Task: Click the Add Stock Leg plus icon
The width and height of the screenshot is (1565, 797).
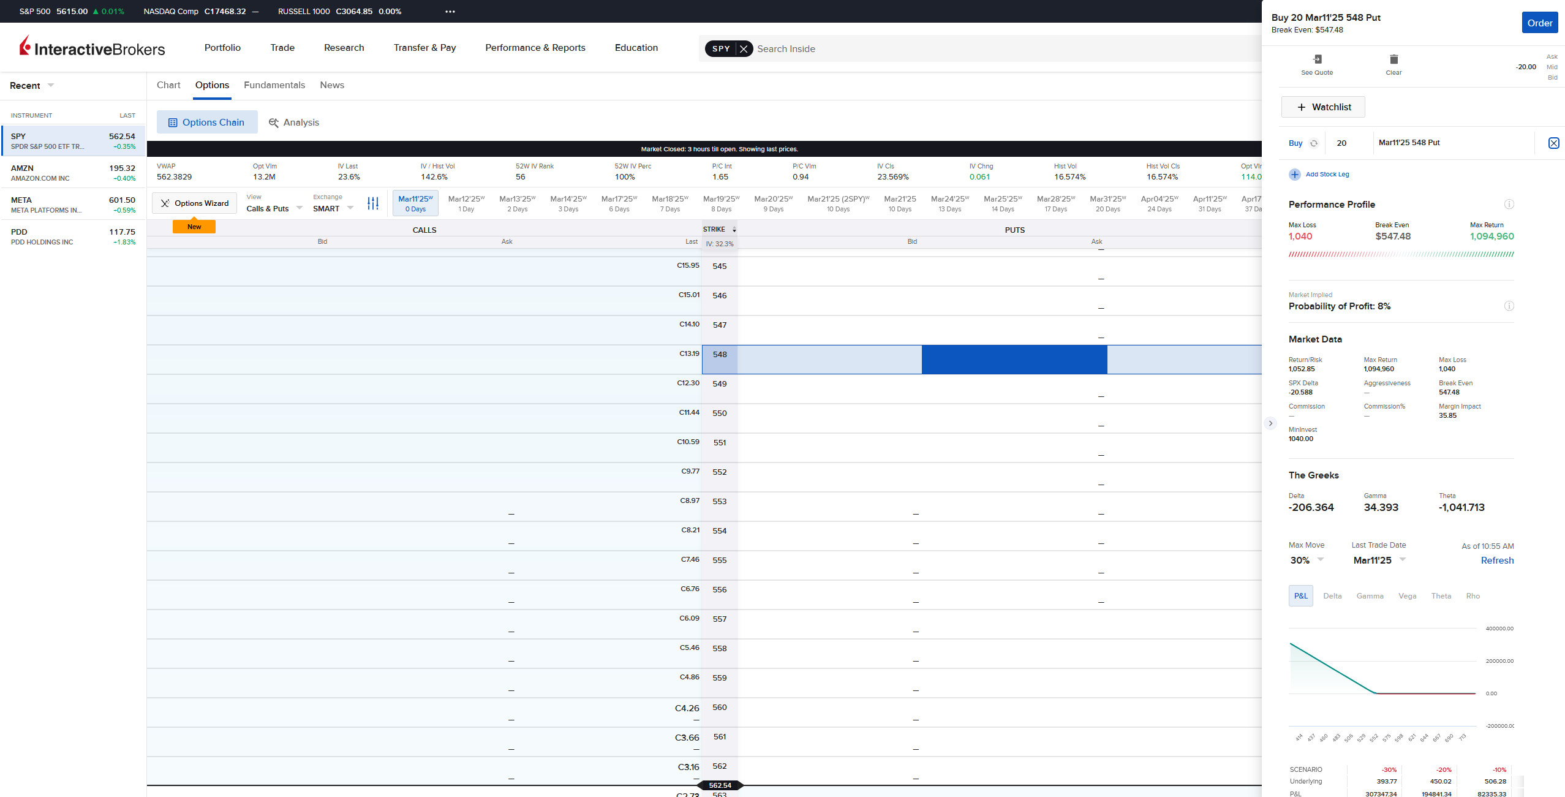Action: (1294, 175)
